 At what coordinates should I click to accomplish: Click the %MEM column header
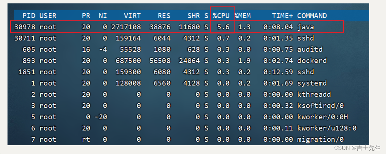(x=242, y=16)
